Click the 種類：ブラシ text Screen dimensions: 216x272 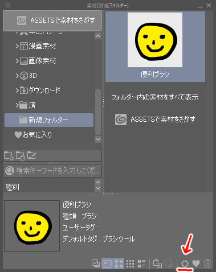pos(80,216)
